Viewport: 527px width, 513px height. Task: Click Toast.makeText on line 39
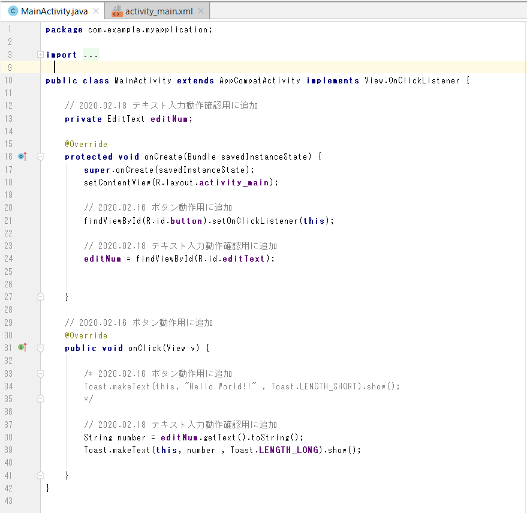tap(117, 450)
